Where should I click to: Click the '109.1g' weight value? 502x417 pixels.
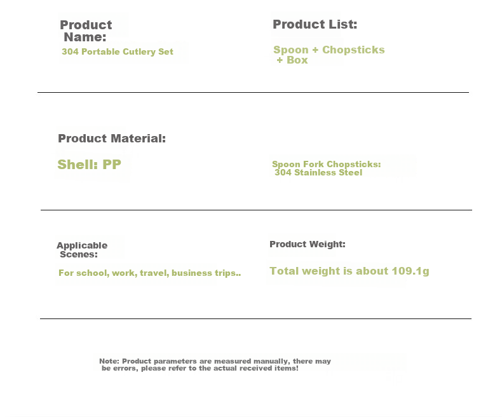coord(410,271)
